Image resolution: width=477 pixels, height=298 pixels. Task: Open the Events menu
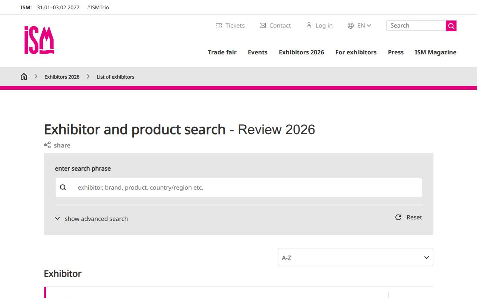coord(258,52)
